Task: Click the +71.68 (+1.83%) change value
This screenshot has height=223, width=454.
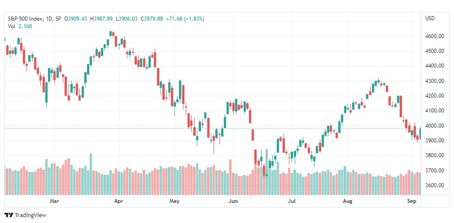Action: [185, 19]
